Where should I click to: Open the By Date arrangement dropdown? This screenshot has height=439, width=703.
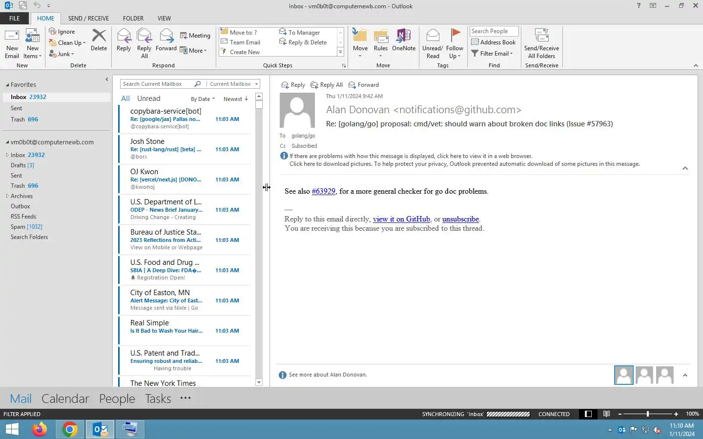[203, 99]
